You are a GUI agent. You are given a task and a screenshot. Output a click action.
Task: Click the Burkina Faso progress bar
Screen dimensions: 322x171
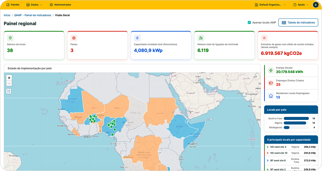click(x=296, y=119)
